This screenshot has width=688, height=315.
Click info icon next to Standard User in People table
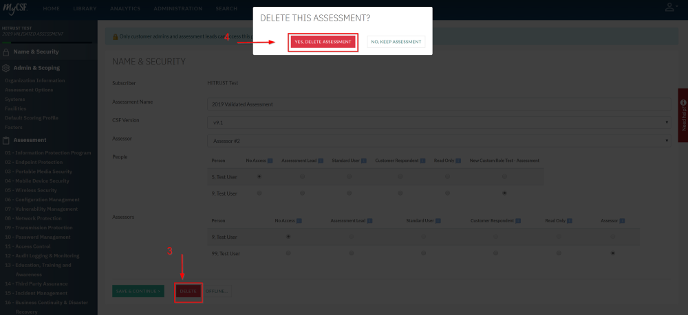point(364,161)
